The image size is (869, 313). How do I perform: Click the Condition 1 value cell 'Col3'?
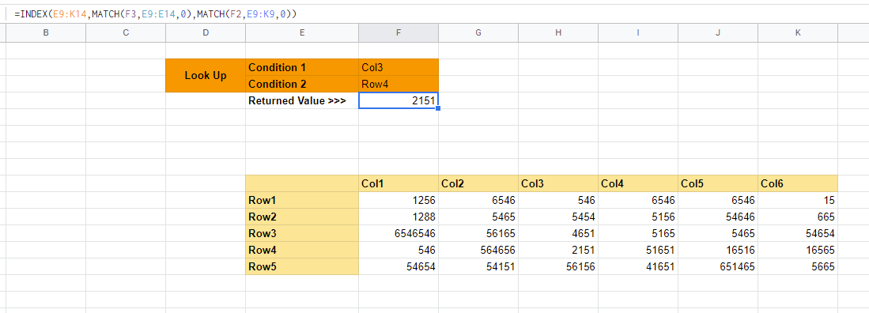399,67
